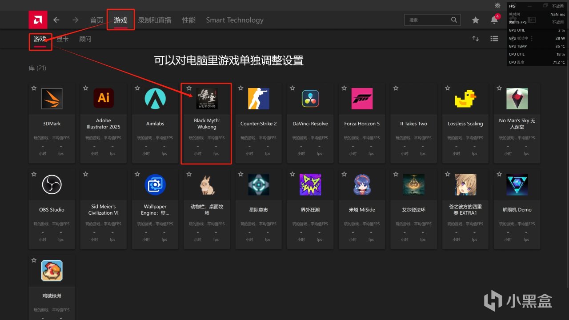Toggle the star on Adobe Illustrator 2025
This screenshot has height=320, width=569.
(85, 88)
